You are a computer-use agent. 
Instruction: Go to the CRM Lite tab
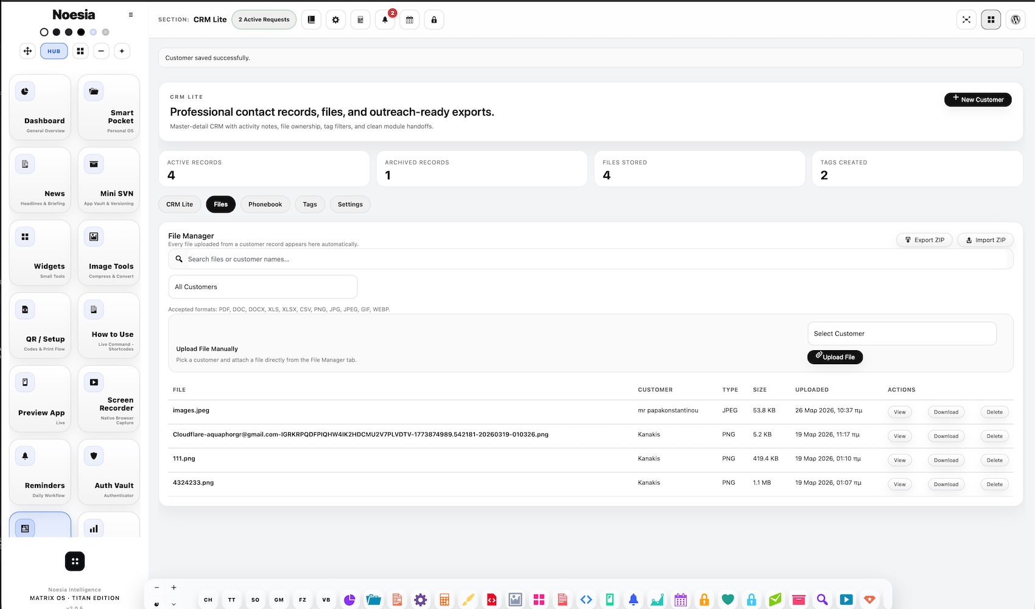180,205
